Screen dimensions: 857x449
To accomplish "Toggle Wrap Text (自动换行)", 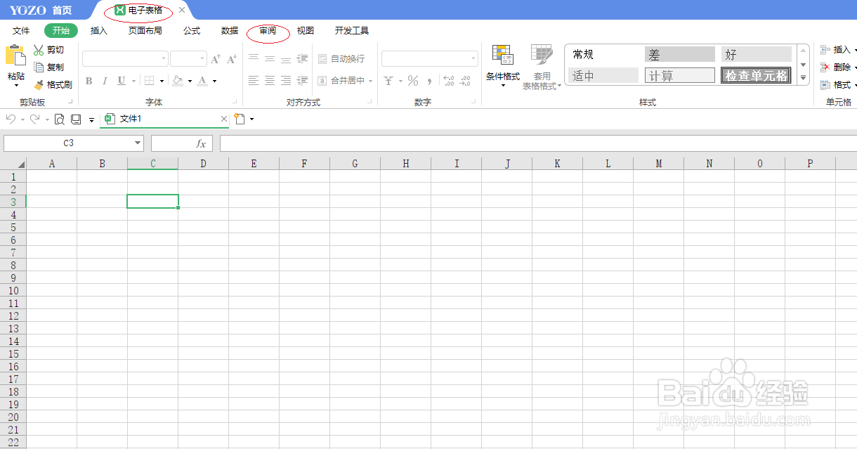I will pos(341,59).
